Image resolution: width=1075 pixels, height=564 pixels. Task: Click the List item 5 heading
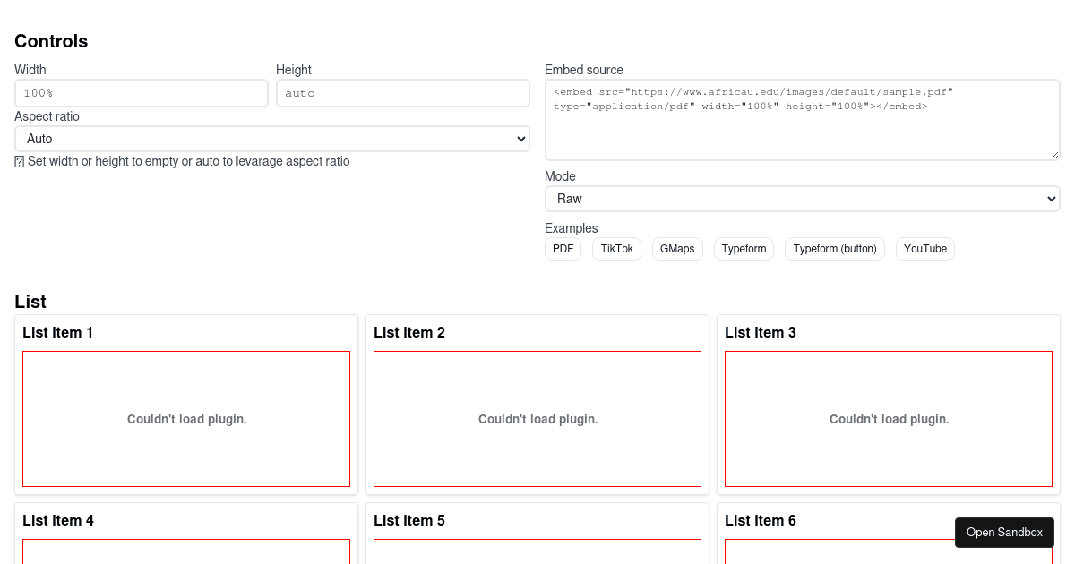409,520
